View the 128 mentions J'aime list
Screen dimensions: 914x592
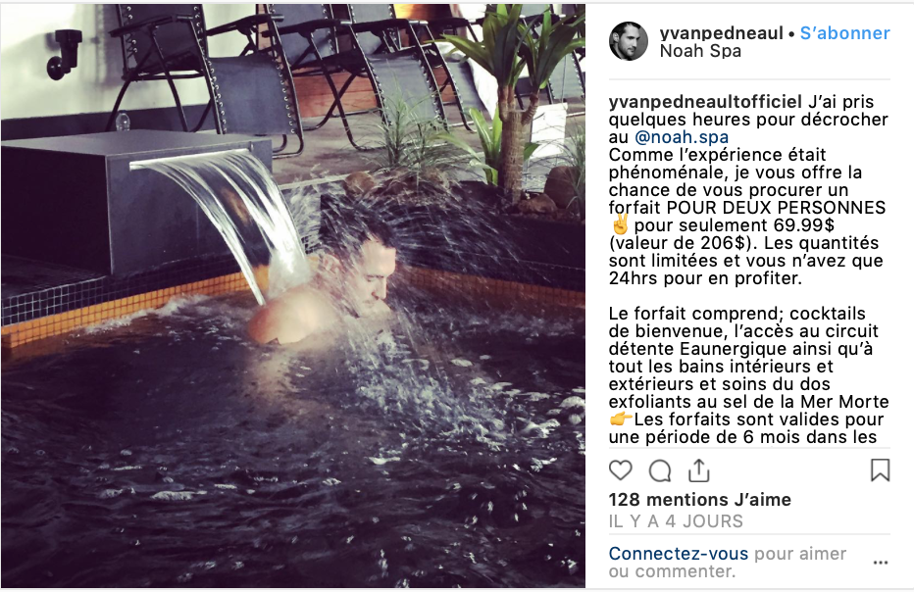pos(699,499)
